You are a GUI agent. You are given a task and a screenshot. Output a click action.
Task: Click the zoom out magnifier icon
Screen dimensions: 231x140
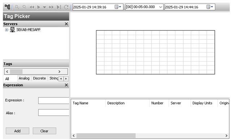pos(24,7)
